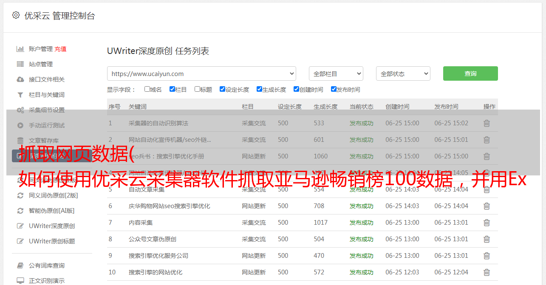Screen dimensions: 546x285
Task: Click the gear icon beside 优采云 管理控制台
Action: click(16, 15)
